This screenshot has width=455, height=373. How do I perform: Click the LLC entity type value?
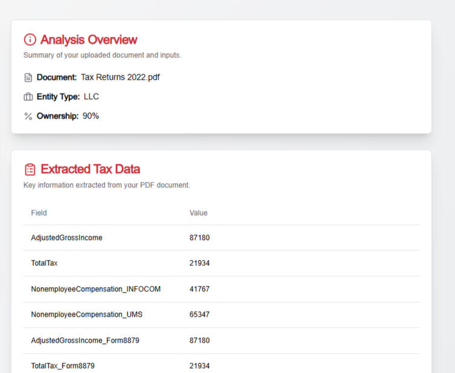point(91,97)
